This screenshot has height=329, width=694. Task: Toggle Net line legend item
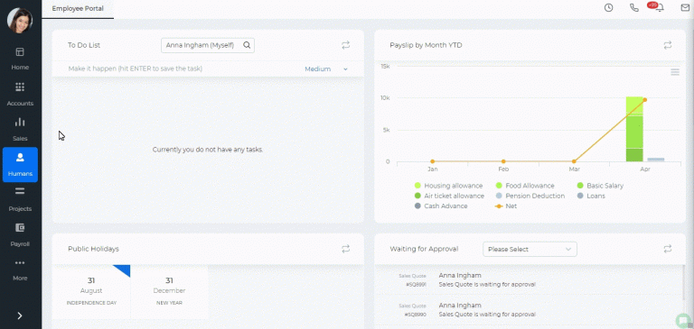point(506,206)
